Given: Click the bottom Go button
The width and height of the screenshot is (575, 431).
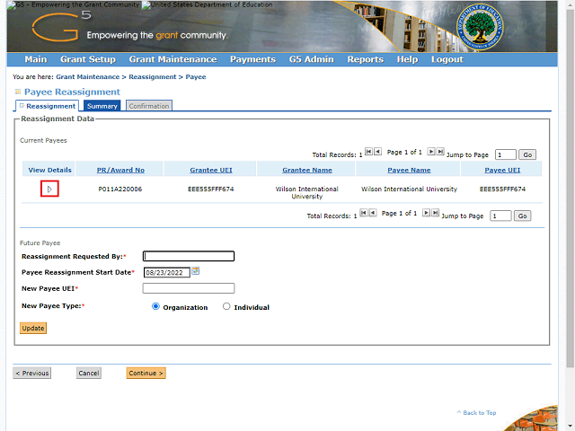Looking at the screenshot, I should (x=522, y=215).
